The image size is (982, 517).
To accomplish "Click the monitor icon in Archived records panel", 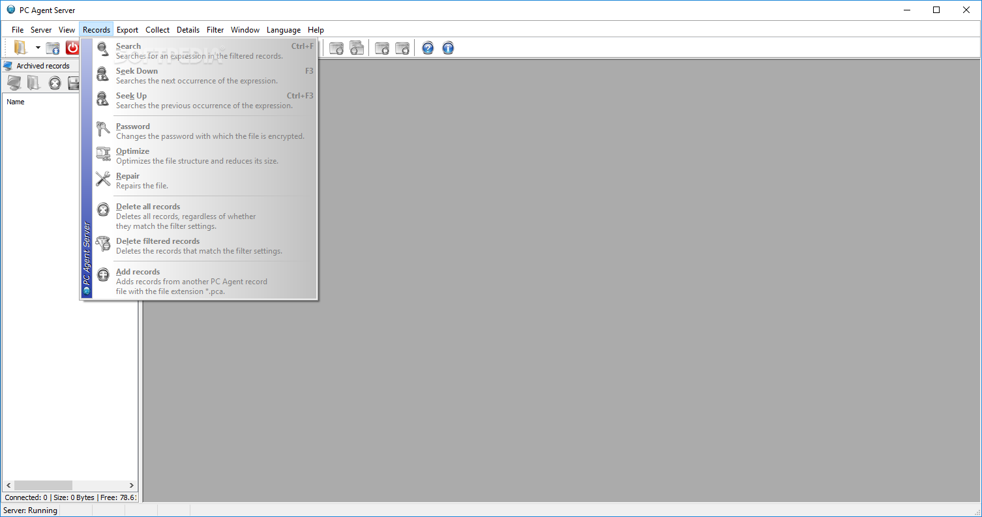I will [14, 83].
